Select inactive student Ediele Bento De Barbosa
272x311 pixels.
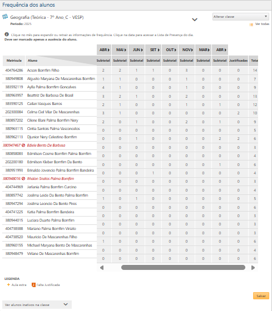(x=46, y=145)
